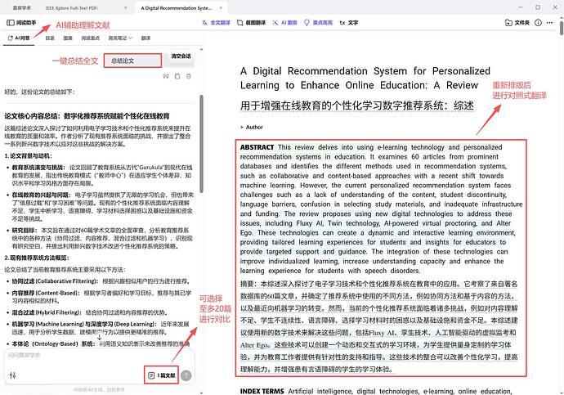Click the document page vertical scrollbar
This screenshot has width=564, height=395.
click(562, 28)
